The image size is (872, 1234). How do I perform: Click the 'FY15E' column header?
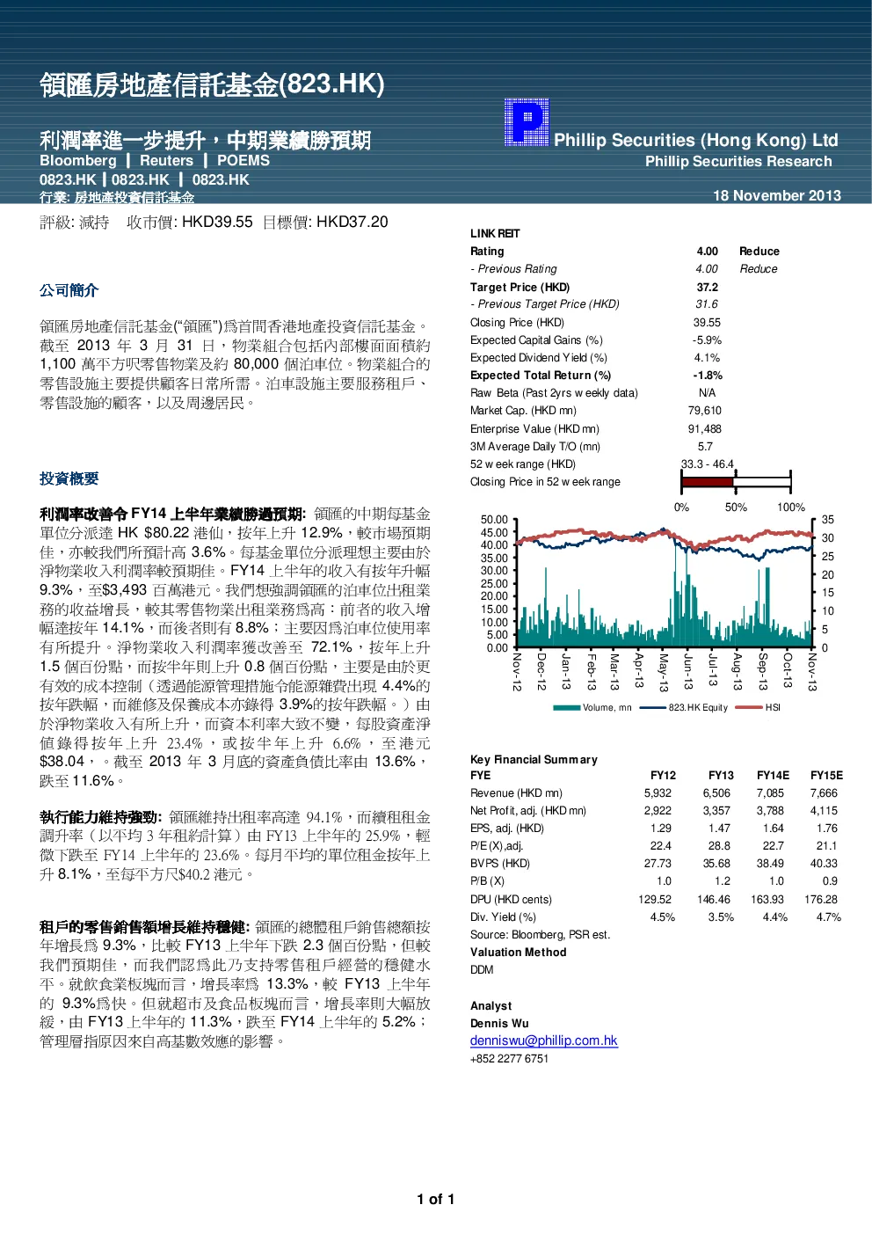(x=826, y=776)
